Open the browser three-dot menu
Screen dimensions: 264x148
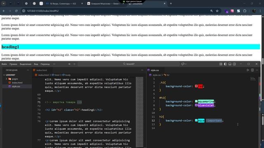coord(260,11)
